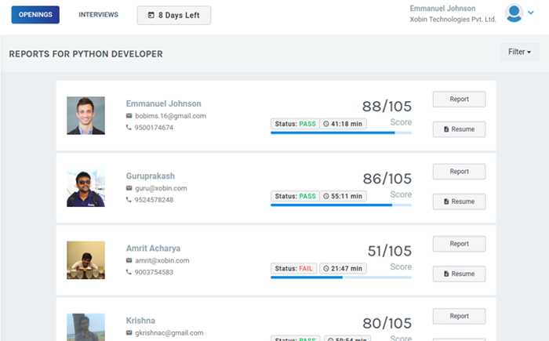Click phone number 9003754583
Screen dimensions: 549x341
154,272
